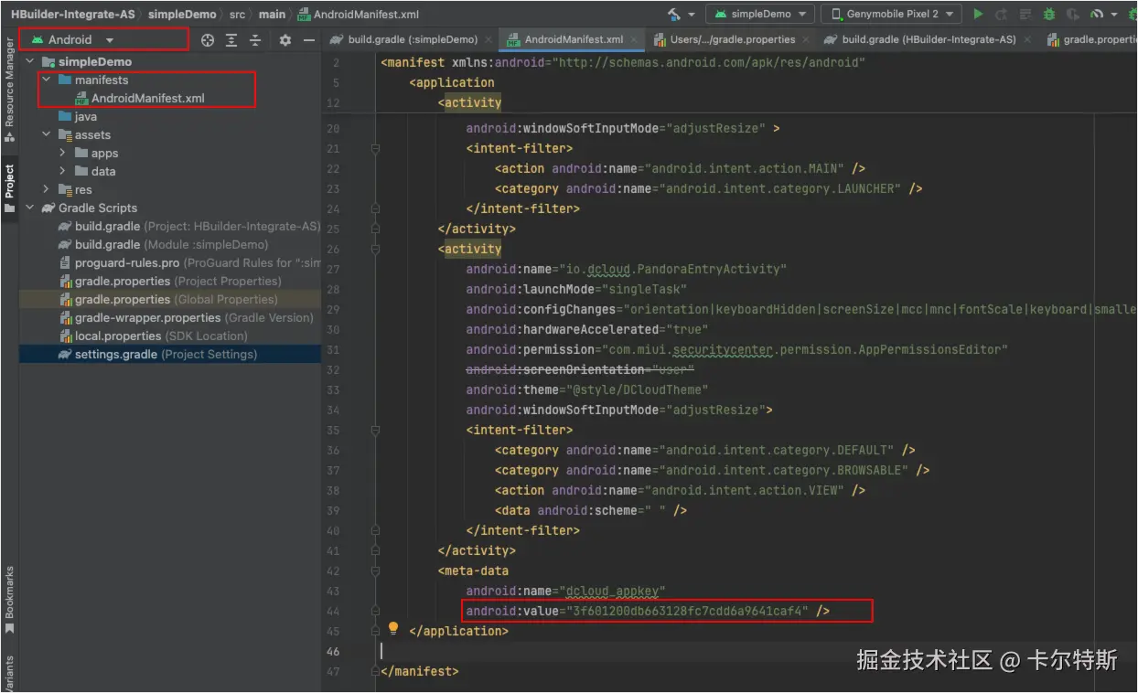Click the main breadcrumb in navigation bar
This screenshot has height=693, width=1138.
click(272, 15)
